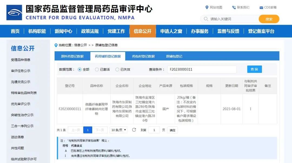The height and width of the screenshot is (163, 292).
Task: Select the 已激活 radio button
Action: point(97,69)
